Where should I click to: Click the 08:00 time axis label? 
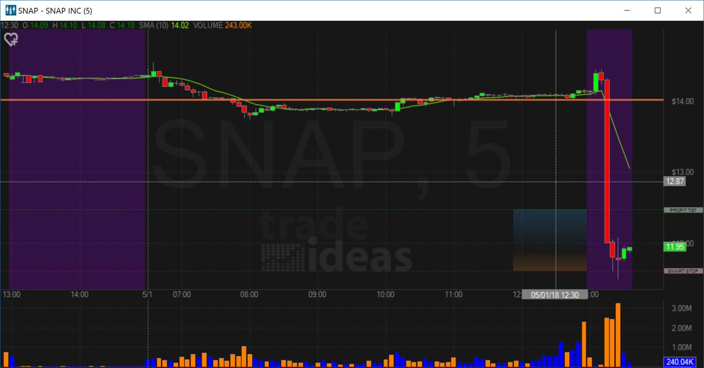coord(250,295)
